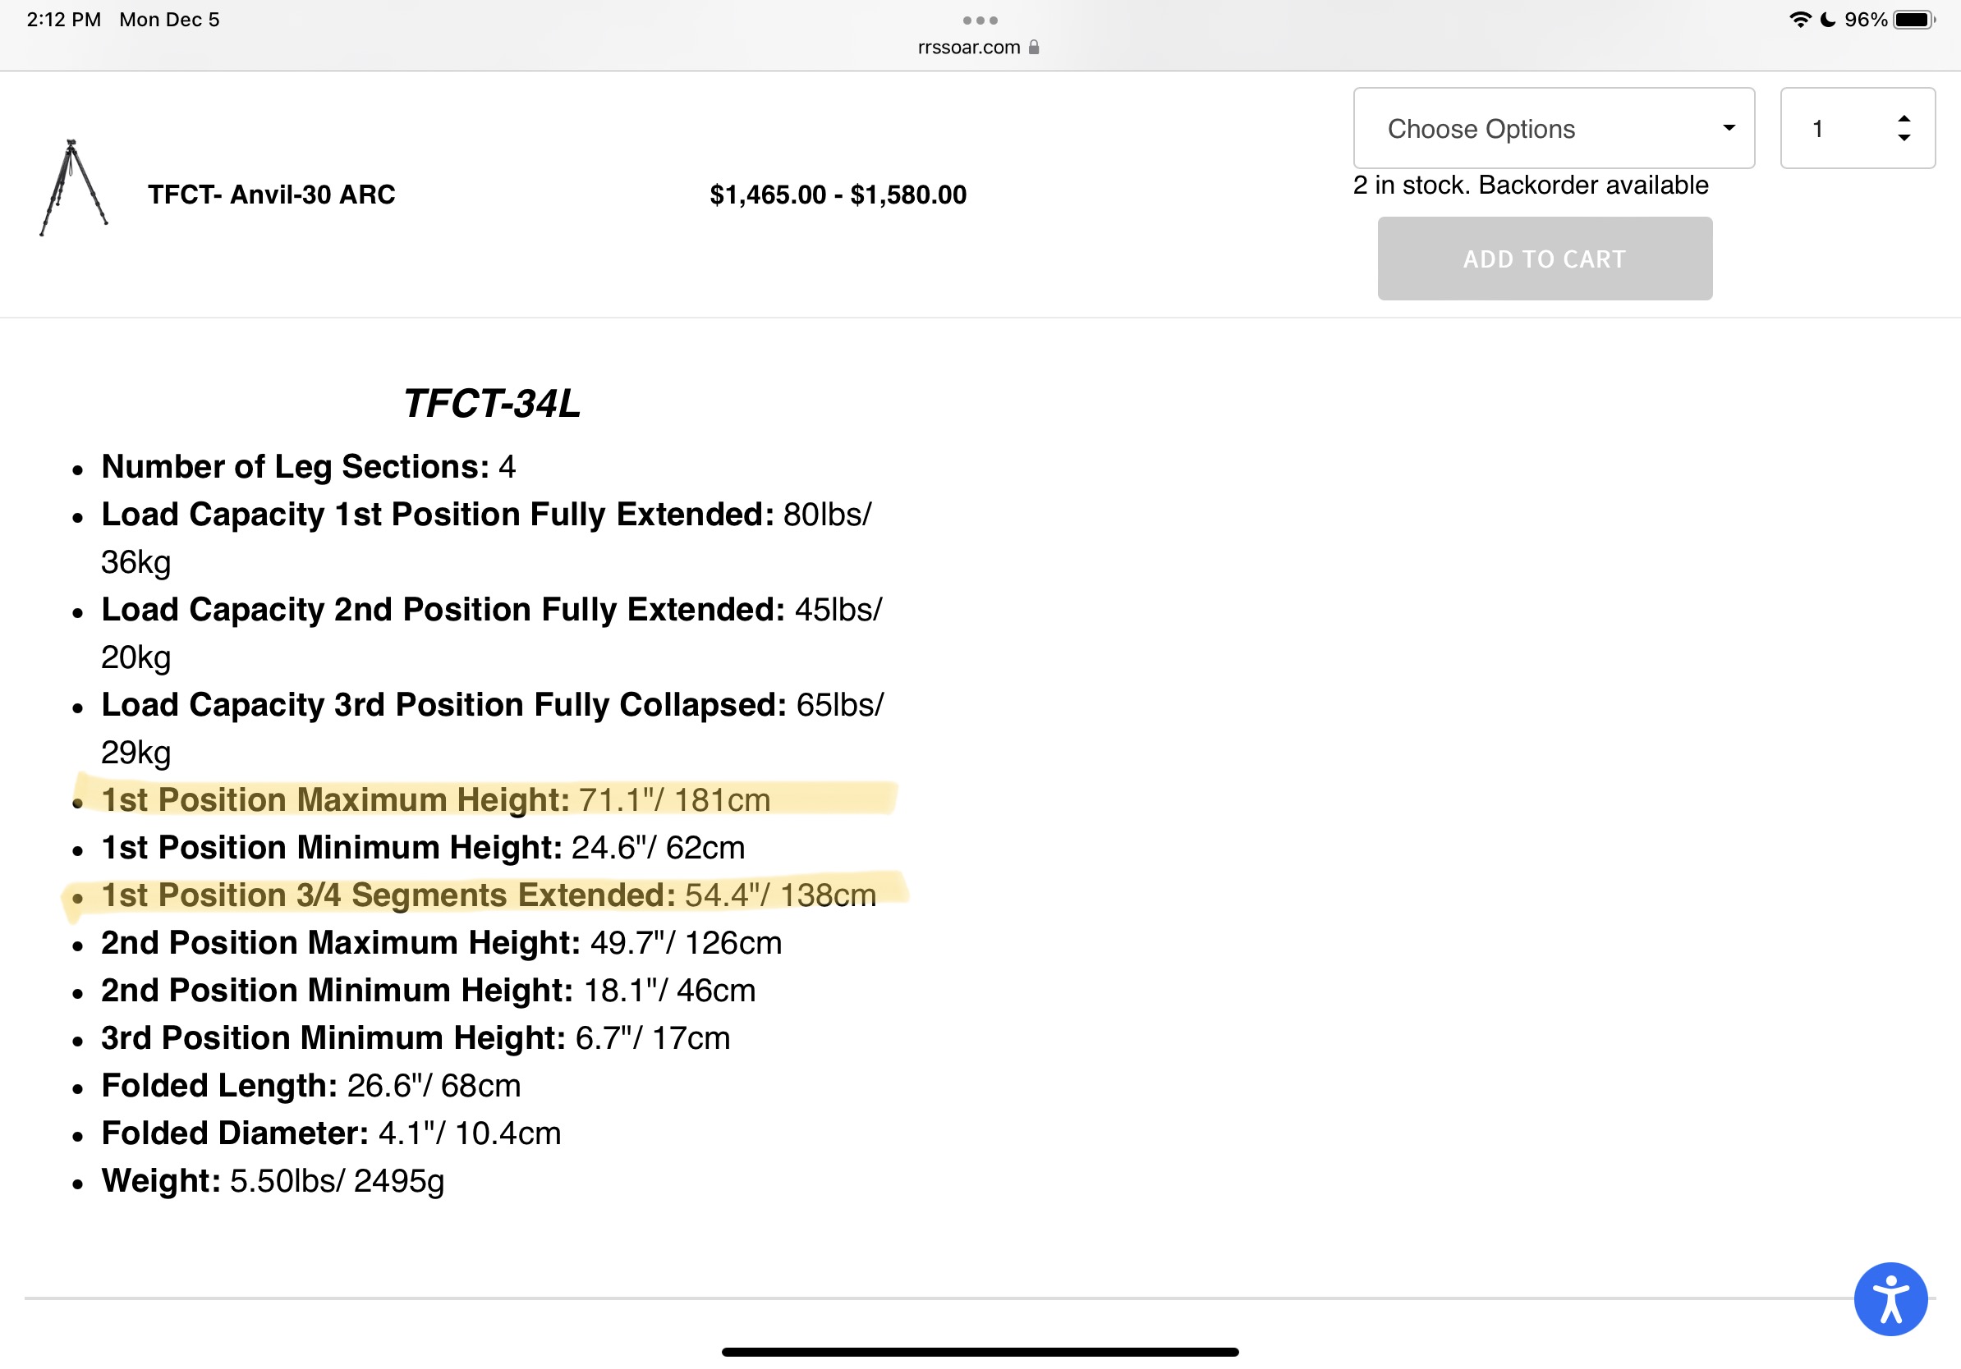Viewport: 1961px width, 1369px height.
Task: Decrease the quantity with the down arrow
Action: pyautogui.click(x=1904, y=137)
